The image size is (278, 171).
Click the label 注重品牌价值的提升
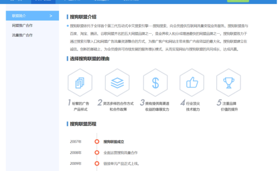click(x=229, y=106)
